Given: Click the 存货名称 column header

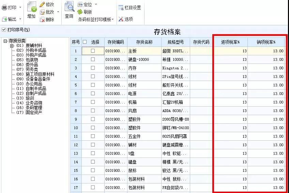Looking at the screenshot, I should click(x=144, y=42).
